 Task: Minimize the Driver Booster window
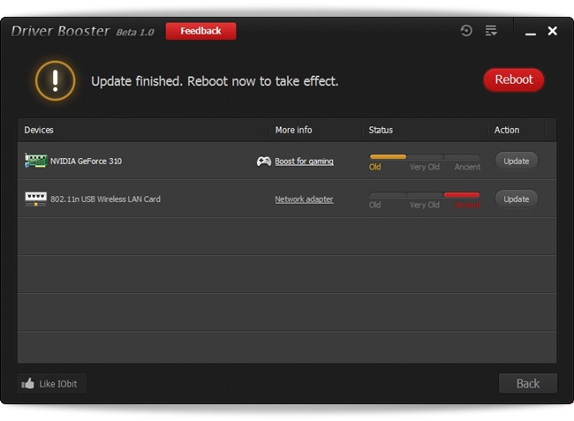(x=531, y=34)
